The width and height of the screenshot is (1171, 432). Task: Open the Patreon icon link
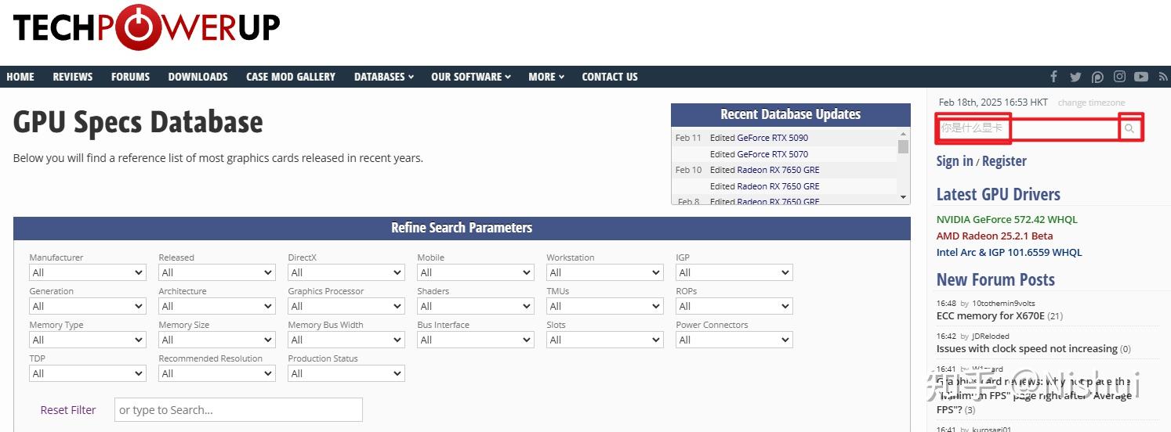coord(1098,77)
